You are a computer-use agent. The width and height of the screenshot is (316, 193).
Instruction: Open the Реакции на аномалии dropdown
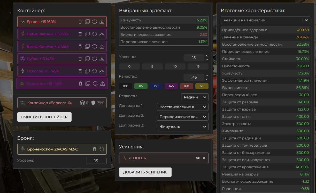click(x=266, y=20)
